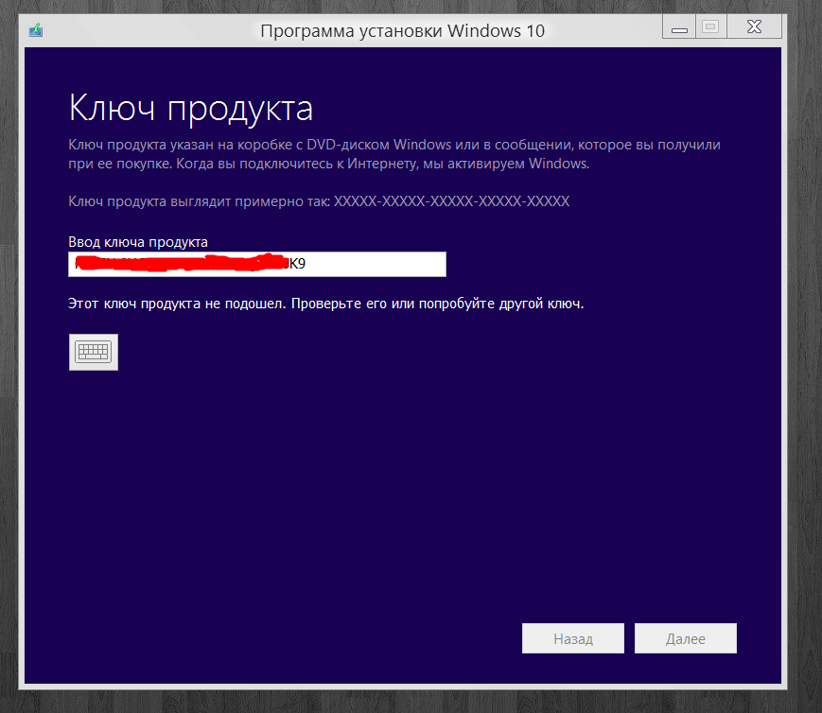
Task: Click the Далее button
Action: (685, 638)
